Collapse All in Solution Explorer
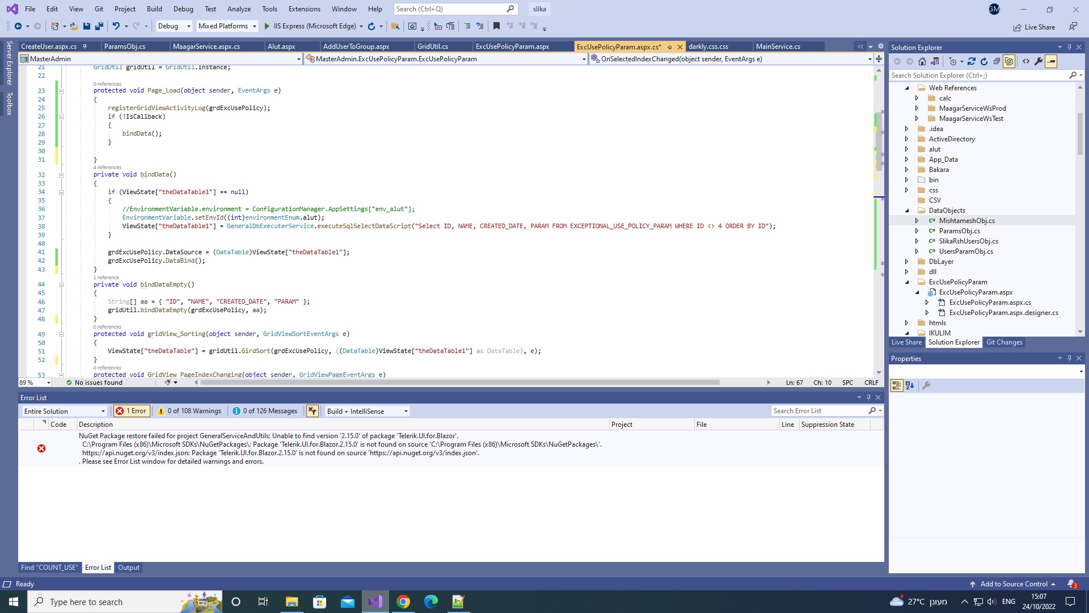The height and width of the screenshot is (613, 1089). click(x=997, y=61)
